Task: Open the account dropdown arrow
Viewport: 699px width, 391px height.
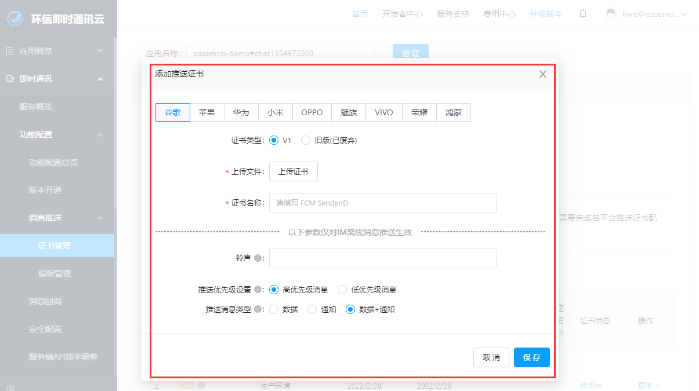Action: (684, 14)
